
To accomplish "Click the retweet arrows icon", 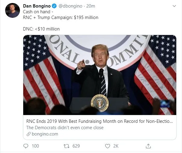I will [x=66, y=146].
